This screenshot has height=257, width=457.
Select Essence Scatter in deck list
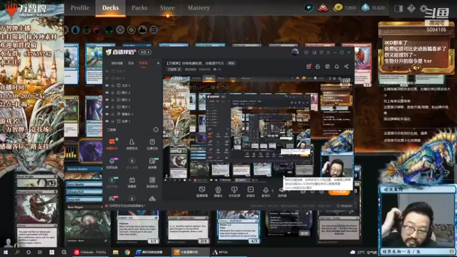point(84,169)
